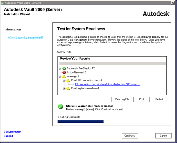Click the Testing Complete progress bar
Viewport: 177px width, 143px height.
pos(81,122)
